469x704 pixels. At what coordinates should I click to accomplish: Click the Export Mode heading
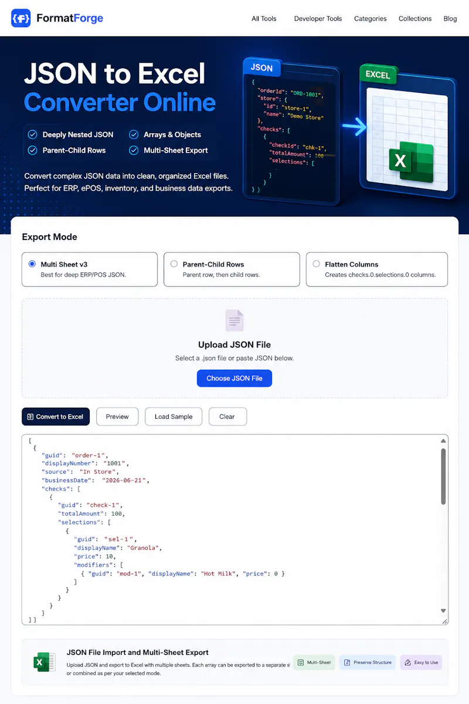(50, 237)
